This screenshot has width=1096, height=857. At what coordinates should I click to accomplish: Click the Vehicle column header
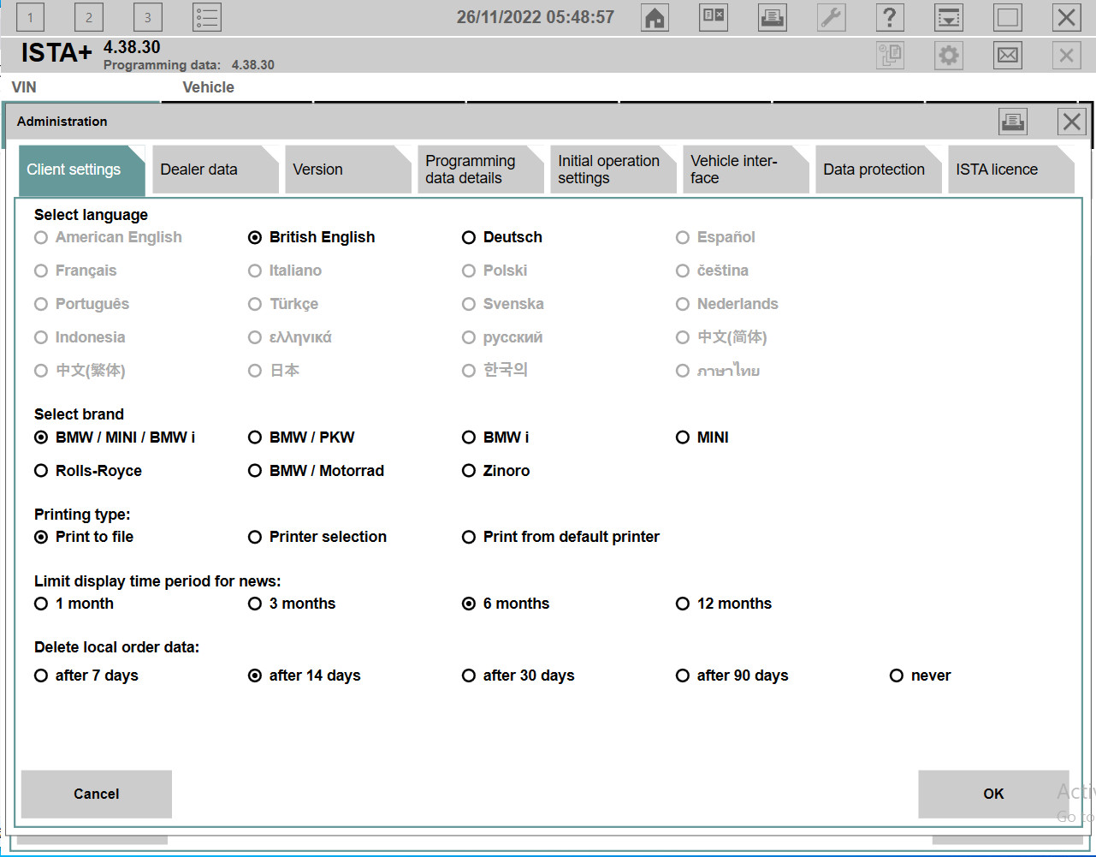coord(208,87)
